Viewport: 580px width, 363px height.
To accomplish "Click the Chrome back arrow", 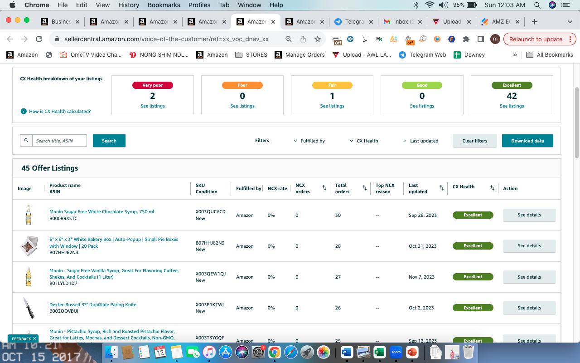I will pos(10,39).
